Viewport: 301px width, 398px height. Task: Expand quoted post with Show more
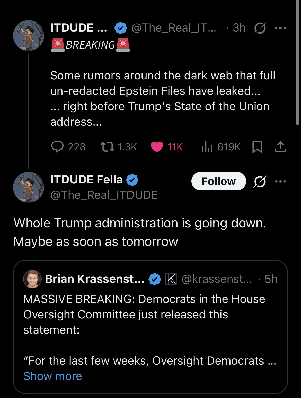(x=52, y=376)
